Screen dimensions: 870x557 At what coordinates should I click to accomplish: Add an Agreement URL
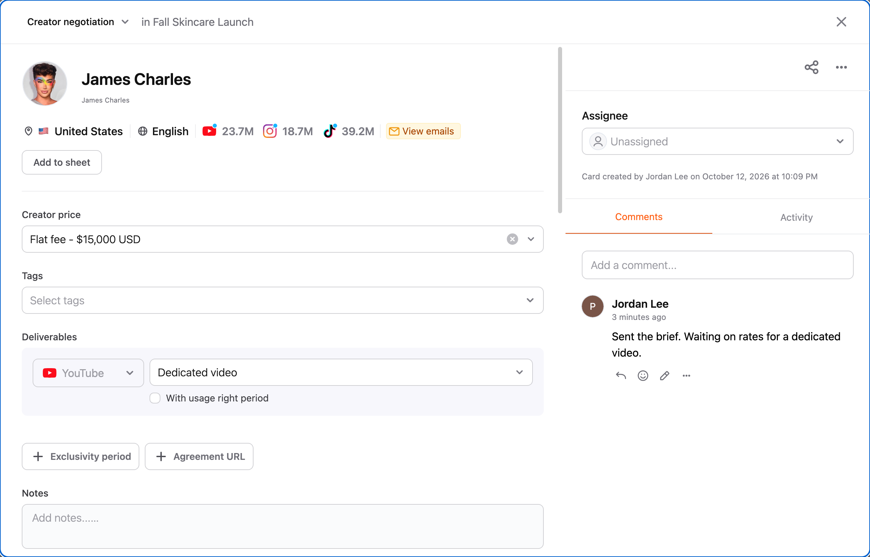(199, 456)
